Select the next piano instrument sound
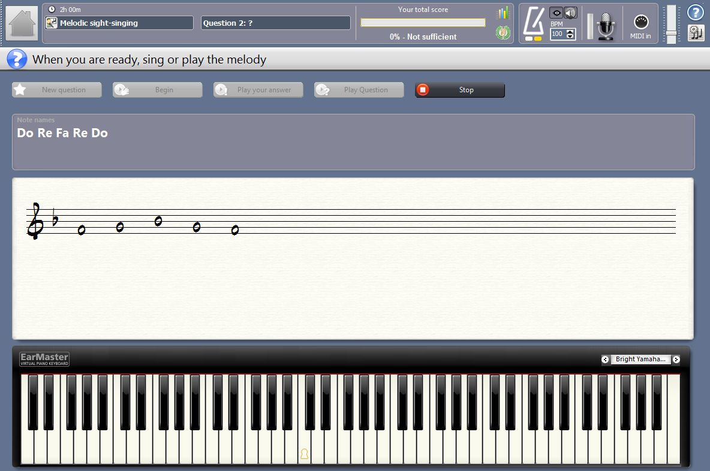The image size is (710, 471). coord(676,360)
